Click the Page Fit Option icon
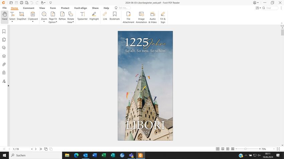 pos(53,14)
